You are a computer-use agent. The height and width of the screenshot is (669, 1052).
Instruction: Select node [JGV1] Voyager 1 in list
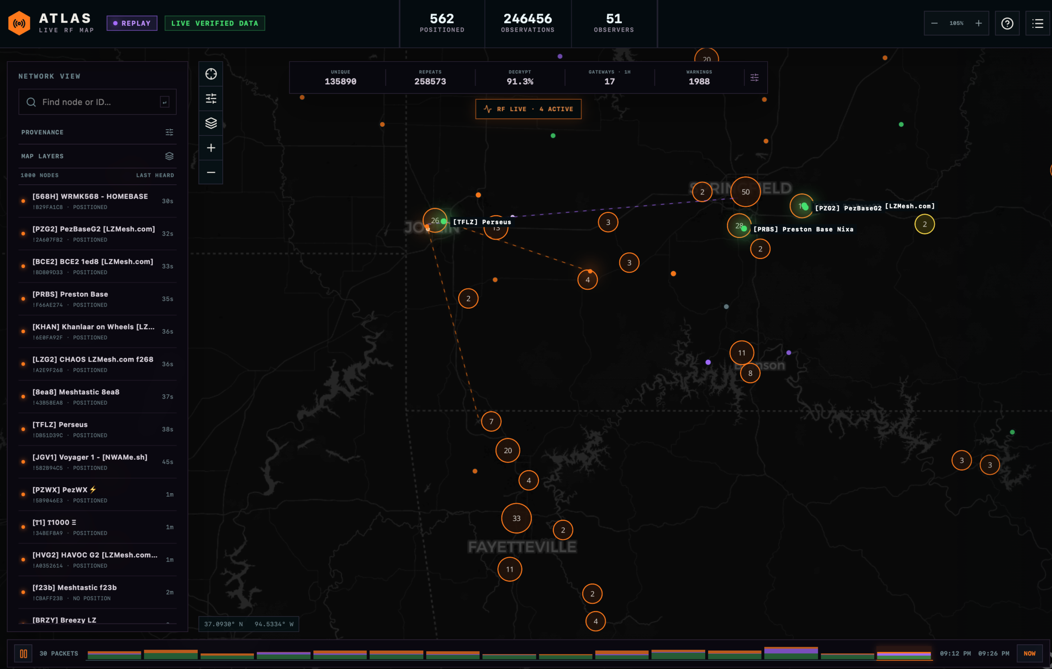(97, 462)
